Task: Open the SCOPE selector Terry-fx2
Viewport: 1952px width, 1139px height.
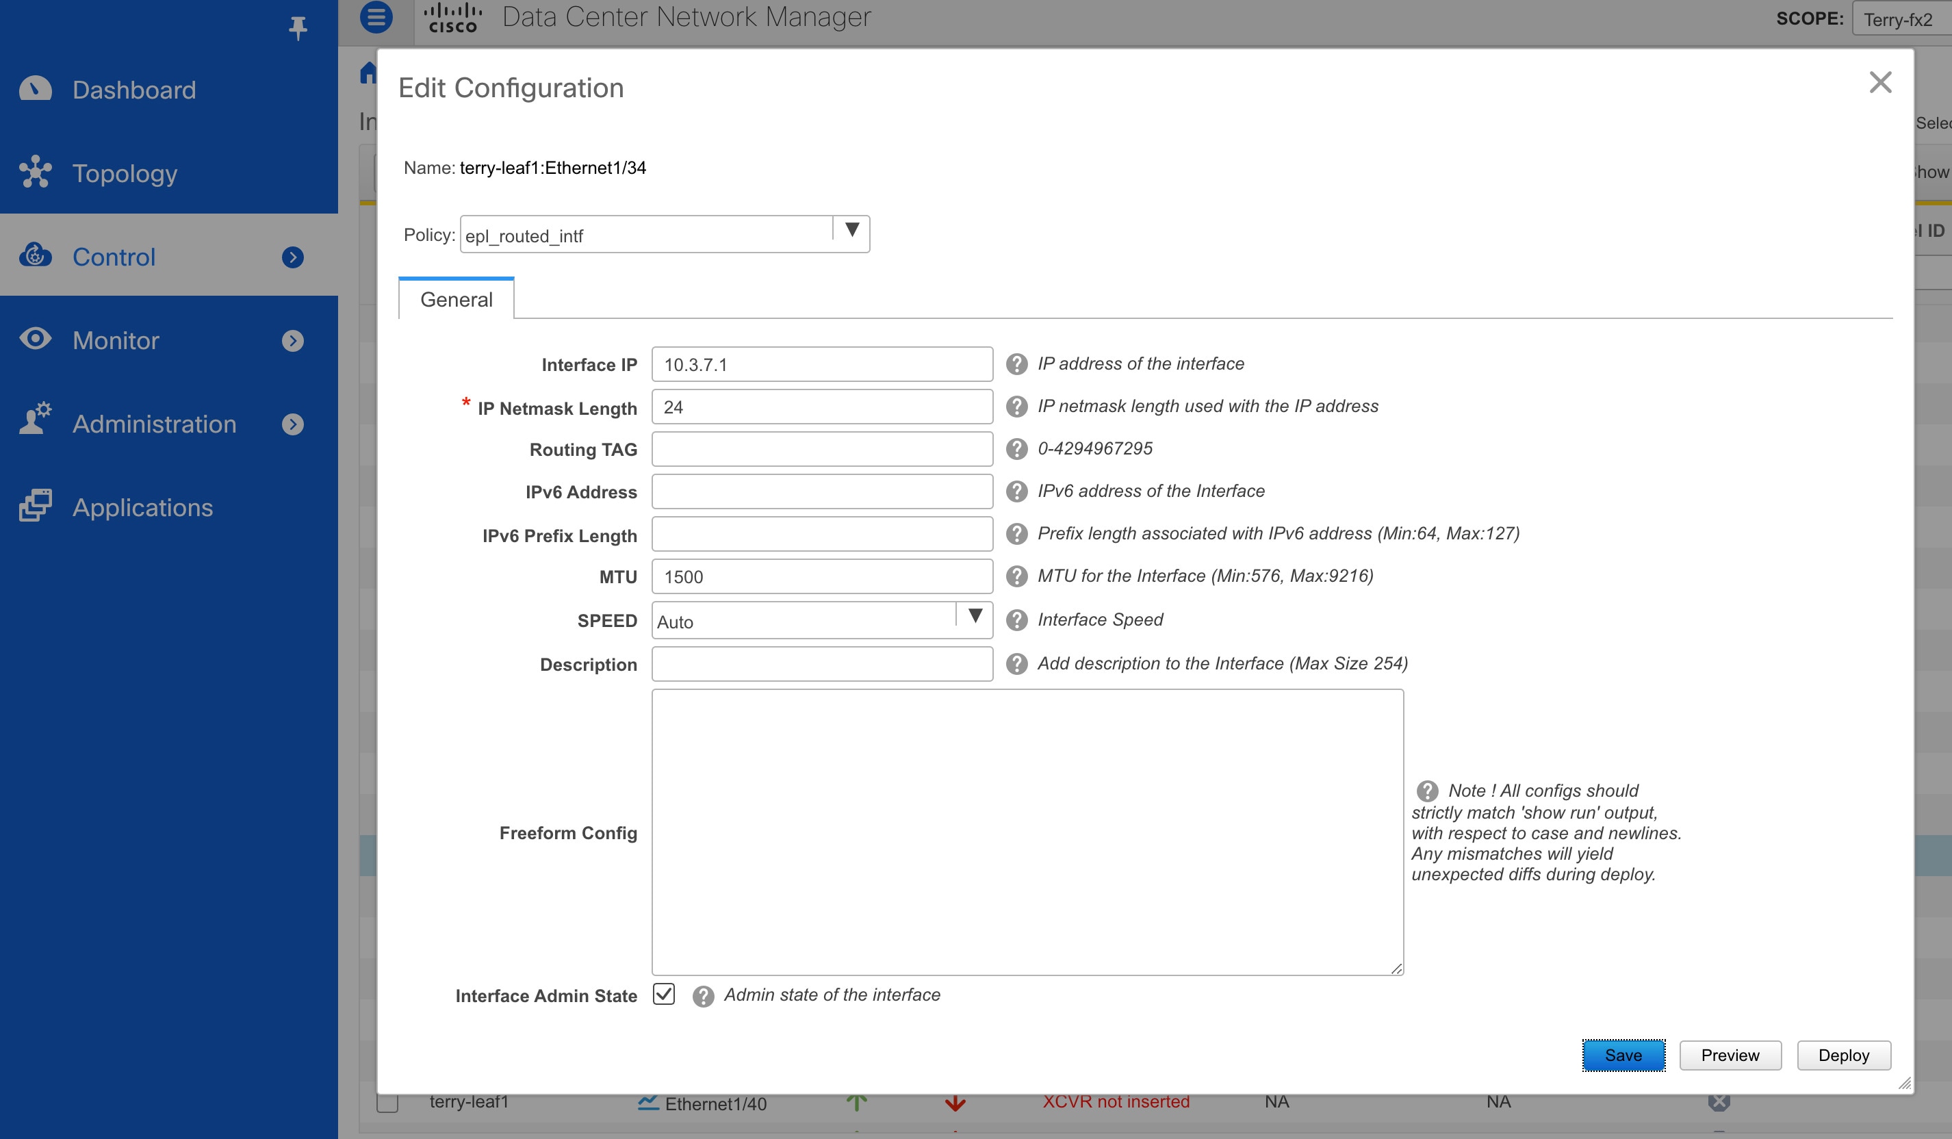Action: click(1901, 18)
